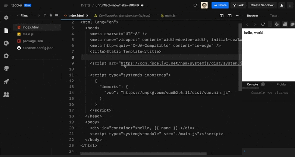Reload the preview browser
295x157 pixels.
pyautogui.click(x=263, y=24)
